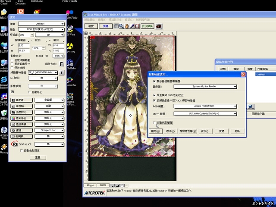Click the Digital ICE logo
Image resolution: width=276 pixels, height=207 pixels.
point(14,144)
